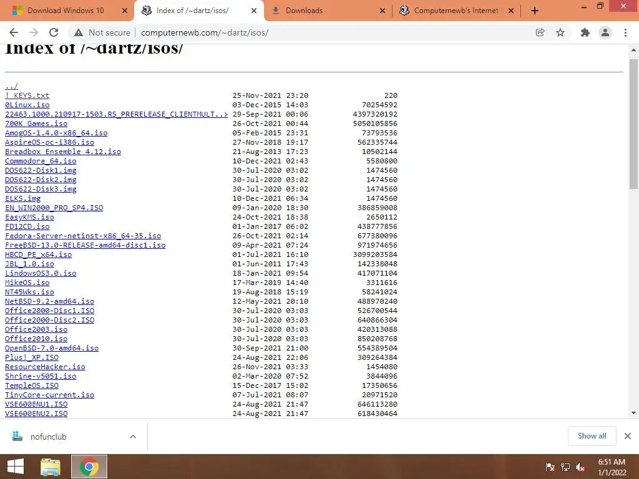
Task: Go back to the previous page
Action: pos(14,32)
